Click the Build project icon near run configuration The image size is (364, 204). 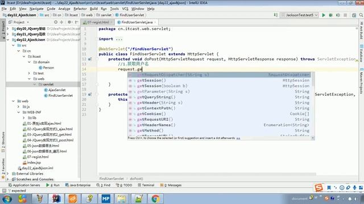pos(275,15)
